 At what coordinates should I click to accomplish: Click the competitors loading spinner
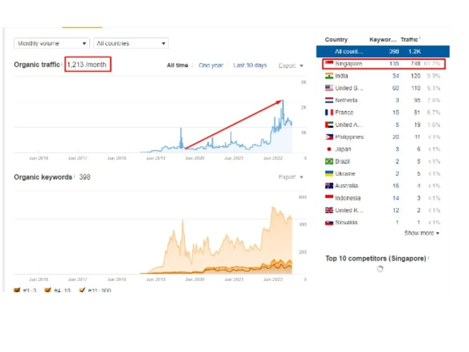[x=380, y=269]
